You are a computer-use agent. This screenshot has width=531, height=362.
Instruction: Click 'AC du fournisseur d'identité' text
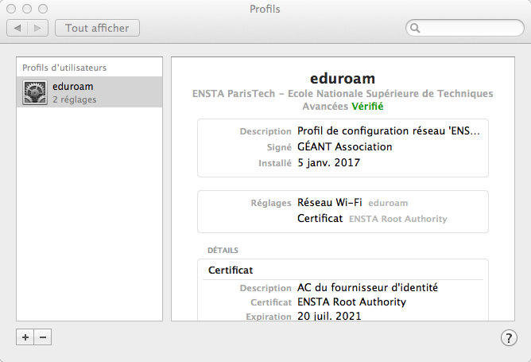click(367, 288)
